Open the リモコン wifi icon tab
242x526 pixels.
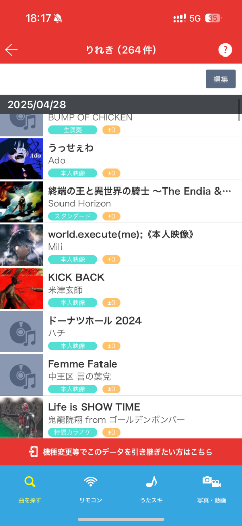[91, 482]
